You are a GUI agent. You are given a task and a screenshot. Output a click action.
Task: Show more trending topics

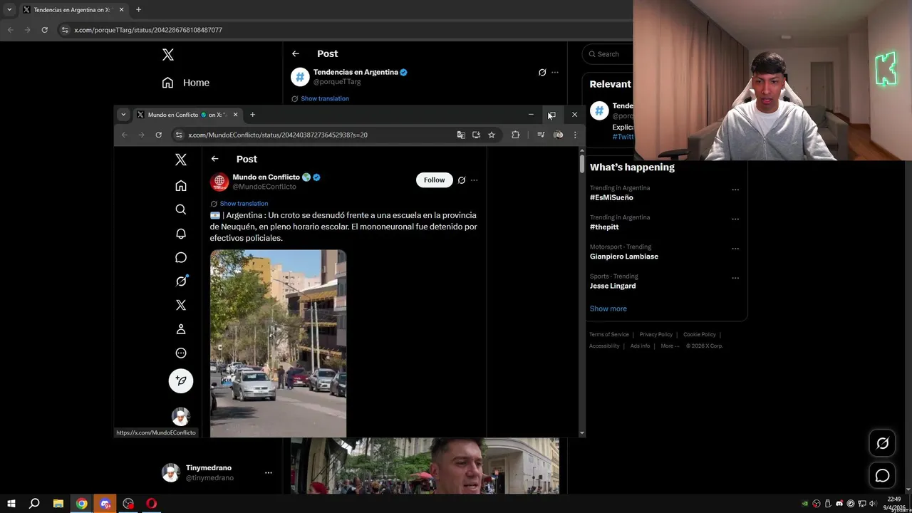608,309
